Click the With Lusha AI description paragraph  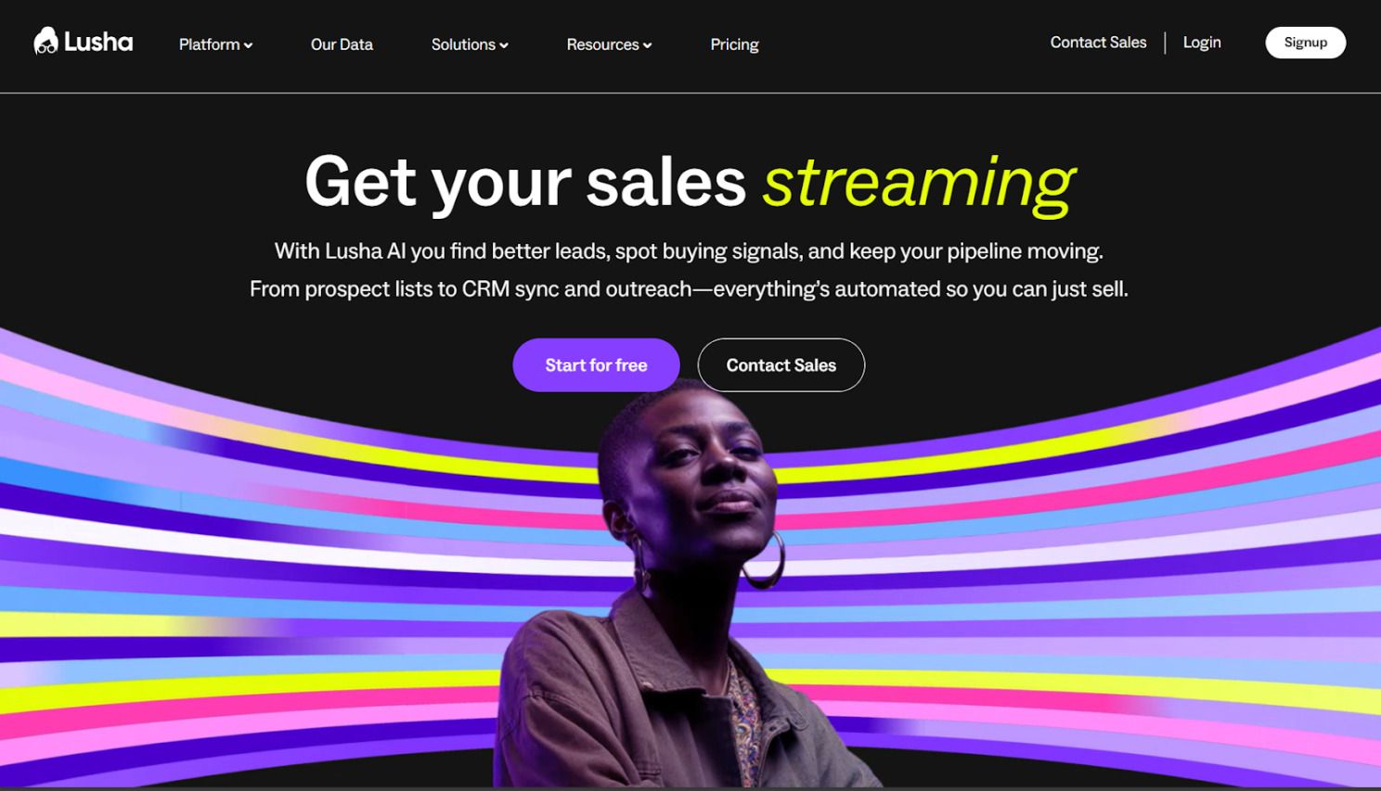pyautogui.click(x=689, y=270)
